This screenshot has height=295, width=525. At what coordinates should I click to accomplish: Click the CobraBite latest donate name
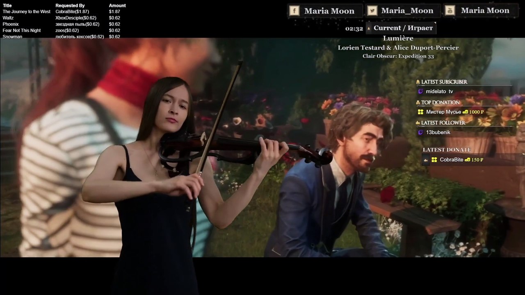pos(452,160)
